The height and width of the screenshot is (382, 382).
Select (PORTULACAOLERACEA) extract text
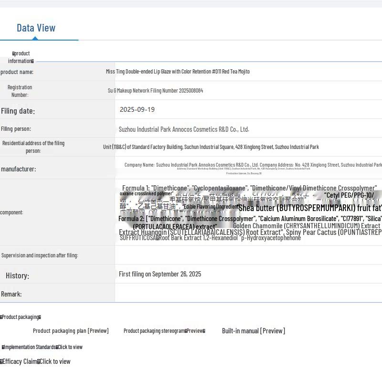click(x=175, y=227)
